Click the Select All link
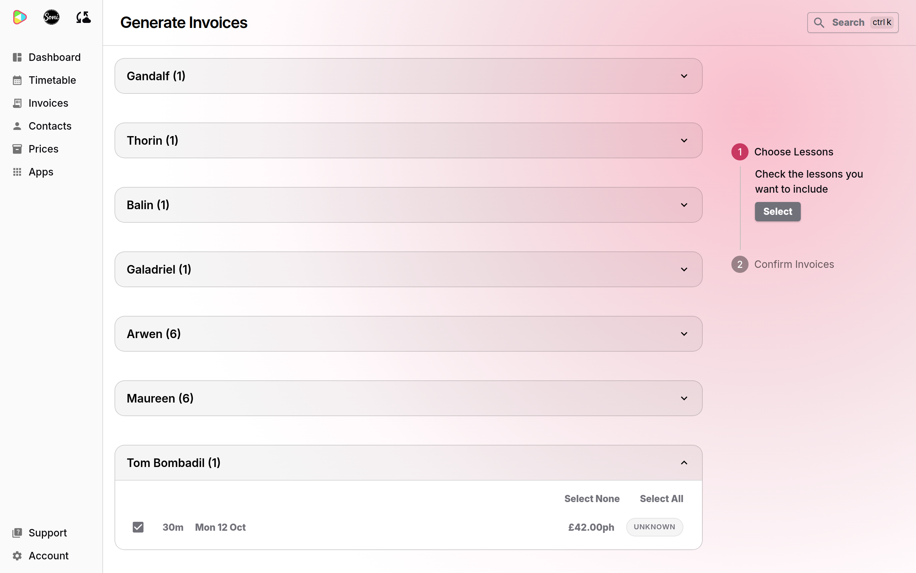 point(661,499)
